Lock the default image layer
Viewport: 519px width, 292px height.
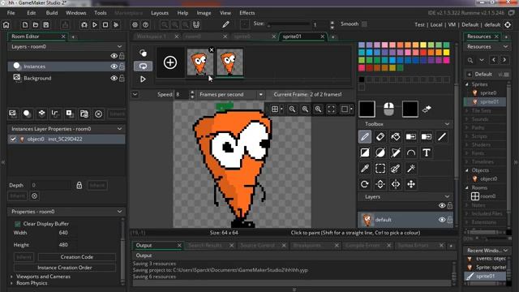click(450, 220)
